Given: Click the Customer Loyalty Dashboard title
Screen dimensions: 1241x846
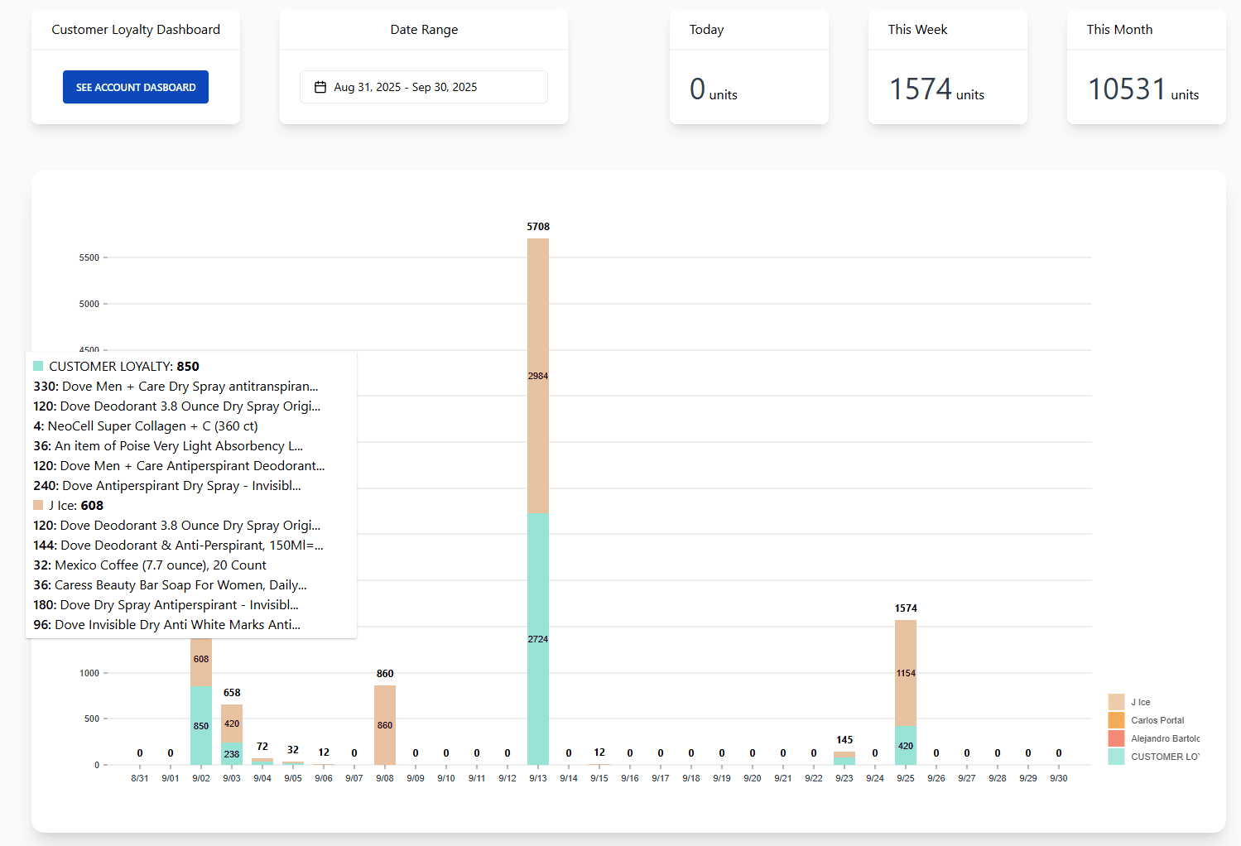Looking at the screenshot, I should [135, 29].
